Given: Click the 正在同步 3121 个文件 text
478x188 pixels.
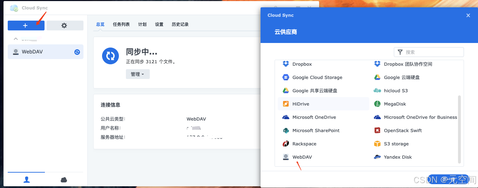Looking at the screenshot, I should tap(151, 62).
